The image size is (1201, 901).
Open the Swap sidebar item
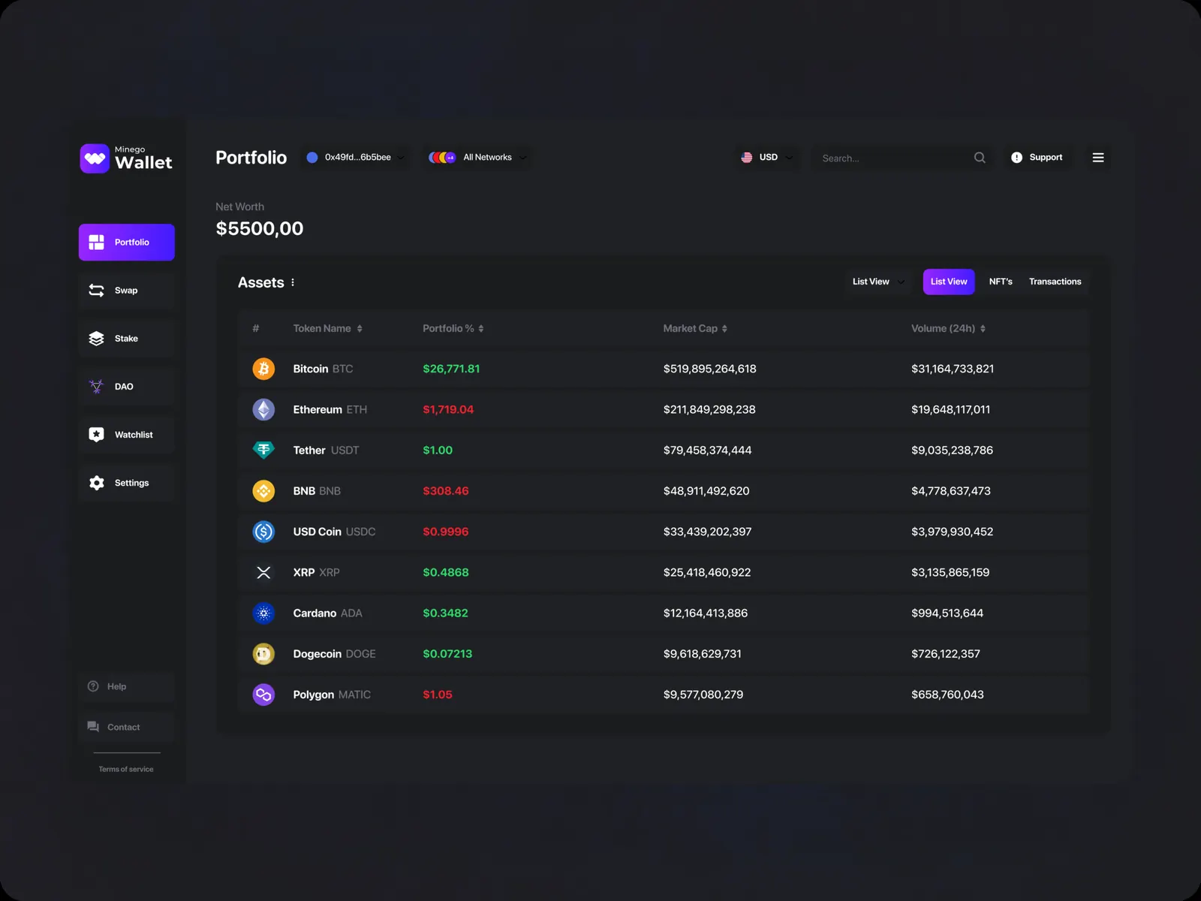[x=127, y=291]
